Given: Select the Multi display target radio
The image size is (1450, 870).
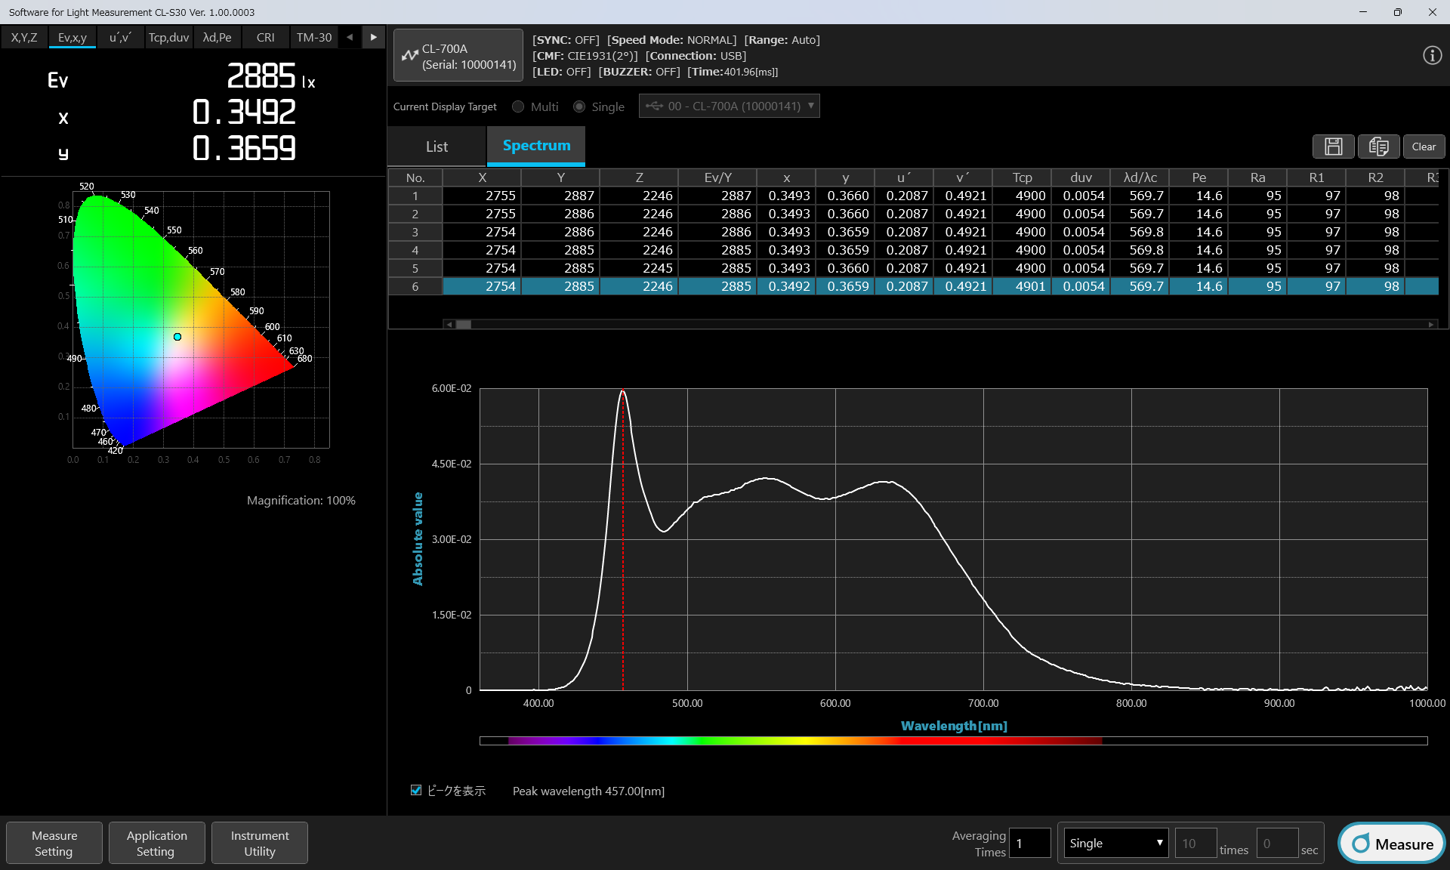Looking at the screenshot, I should (x=518, y=106).
